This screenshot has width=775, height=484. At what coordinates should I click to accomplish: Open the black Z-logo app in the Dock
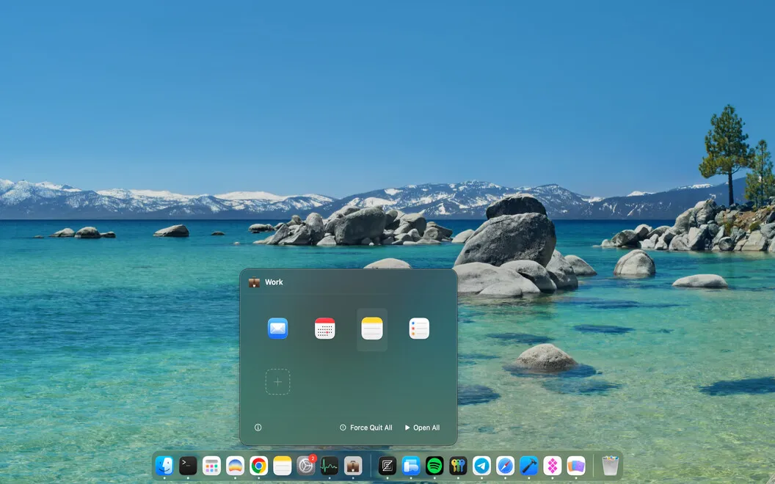(x=387, y=466)
